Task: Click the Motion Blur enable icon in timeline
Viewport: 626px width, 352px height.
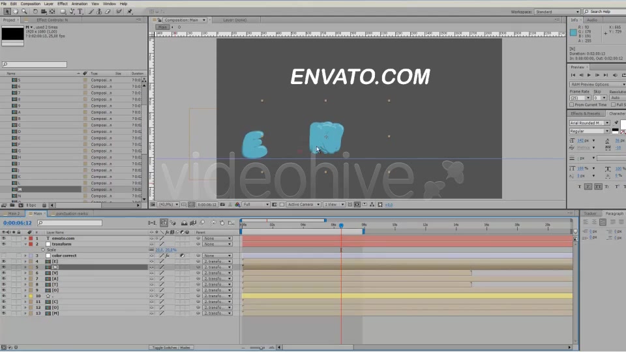Action: tap(203, 223)
